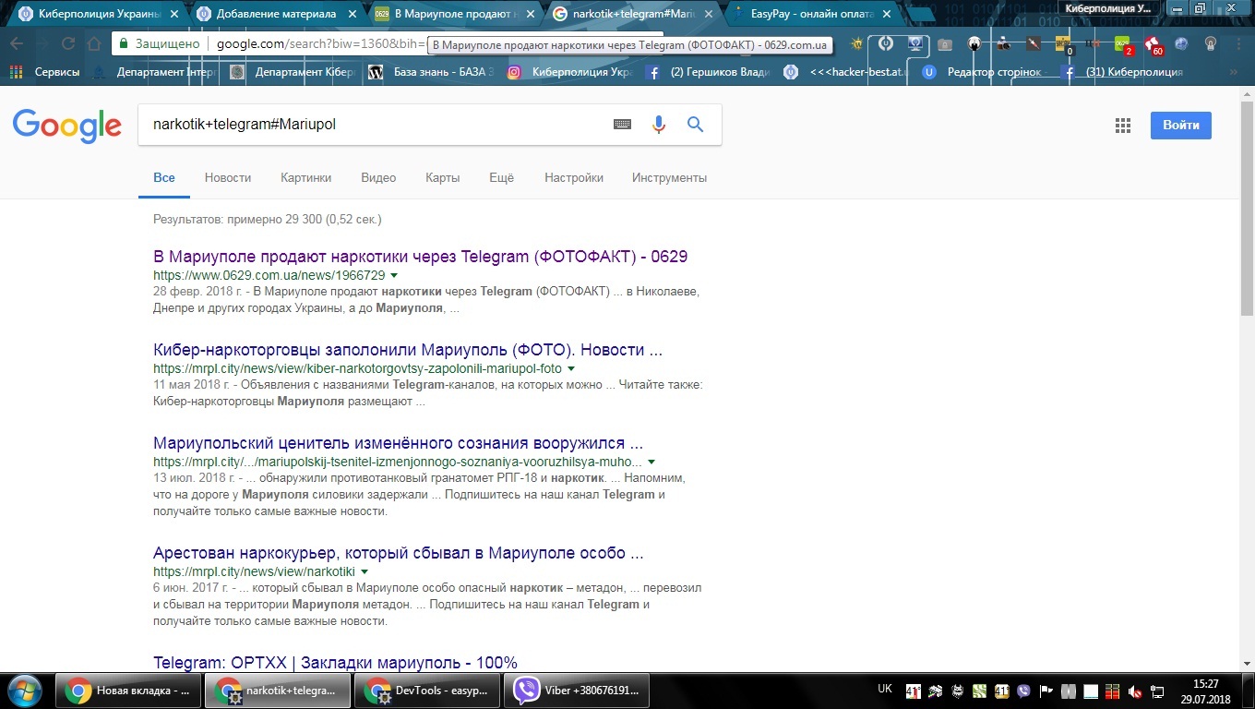Open the on-screen keyboard in search box

622,125
